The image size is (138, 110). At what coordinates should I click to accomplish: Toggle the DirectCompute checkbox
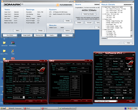click(123, 98)
